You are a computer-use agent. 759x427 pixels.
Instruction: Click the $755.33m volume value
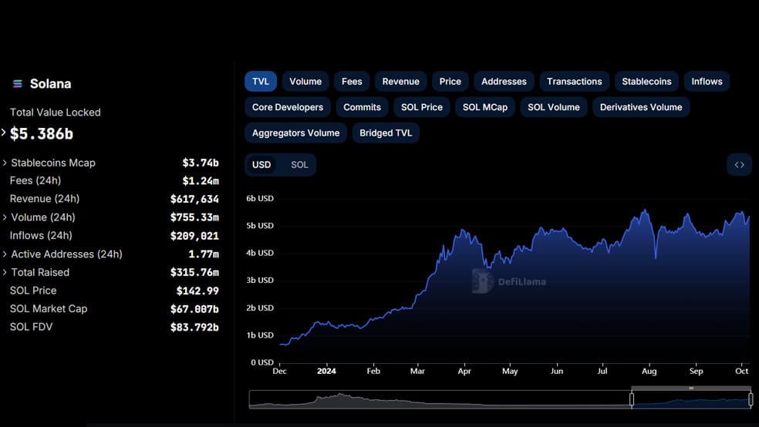click(x=194, y=217)
